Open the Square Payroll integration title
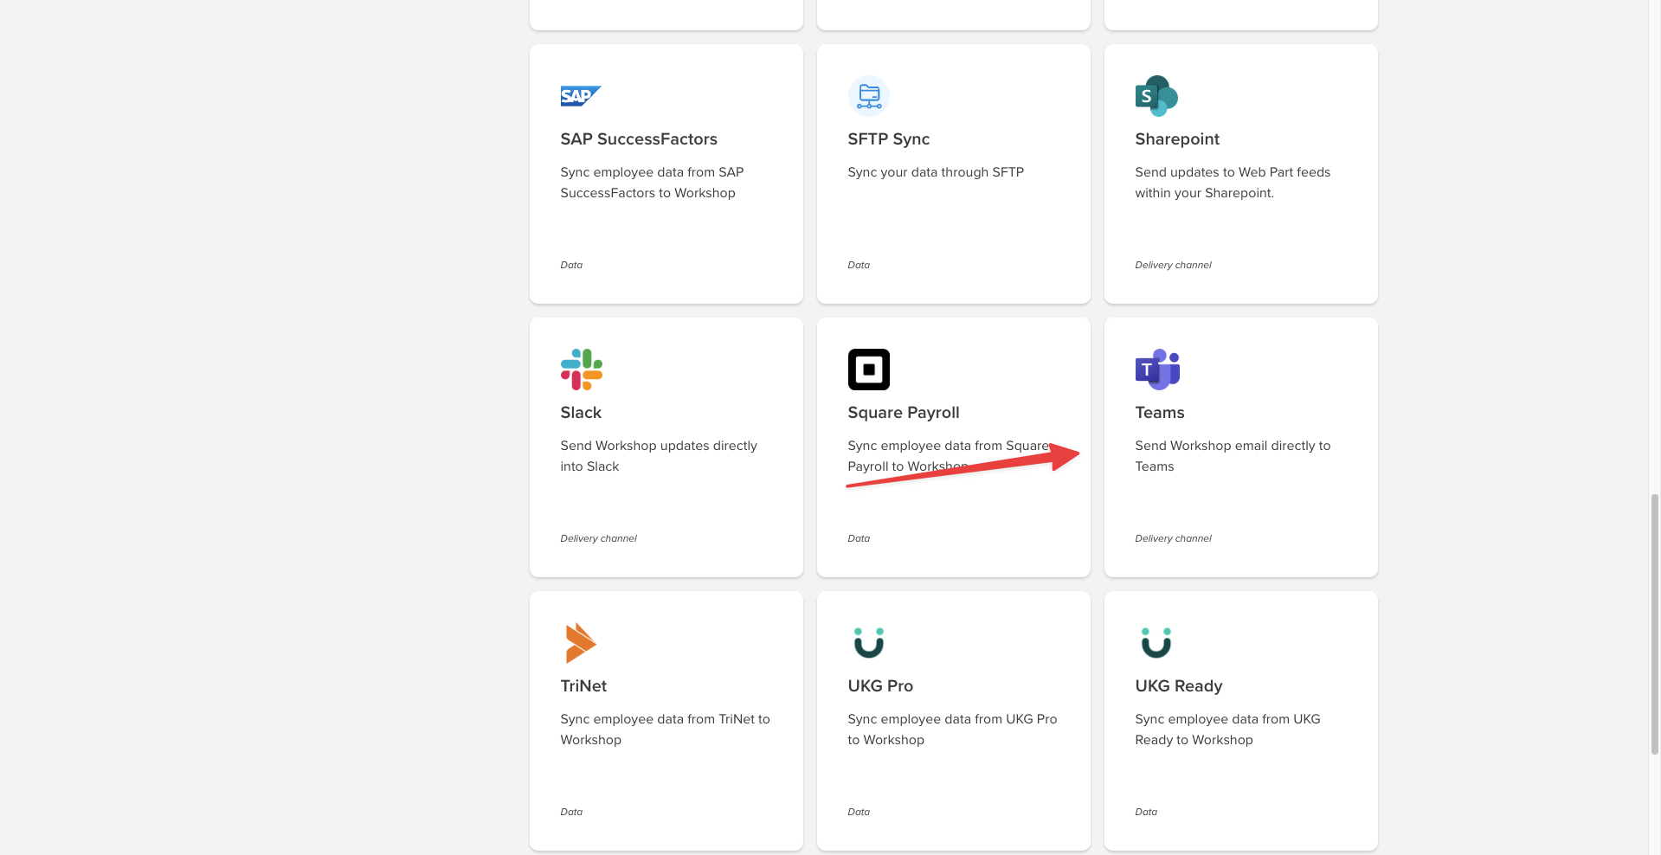This screenshot has height=855, width=1661. pos(904,413)
